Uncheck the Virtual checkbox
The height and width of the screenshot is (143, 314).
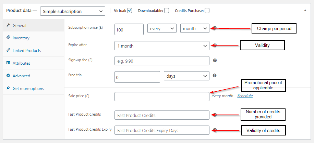130,10
